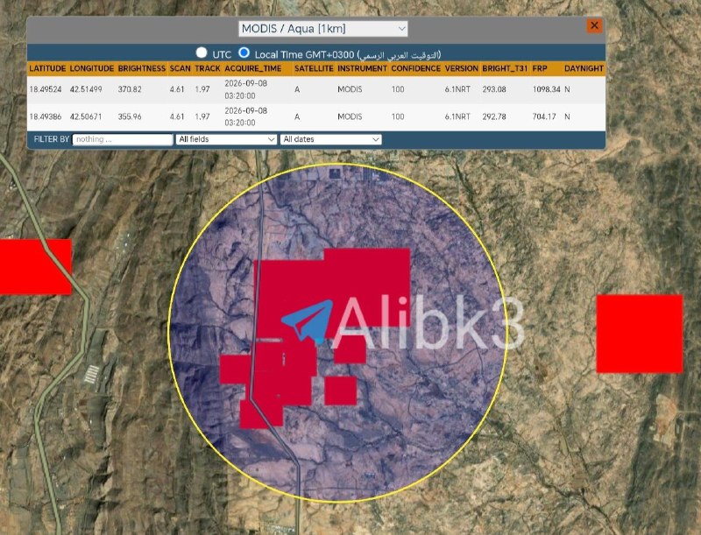Screen dimensions: 701x535
Task: Select BRIGHT_T31 value 292.78
Action: coord(494,116)
